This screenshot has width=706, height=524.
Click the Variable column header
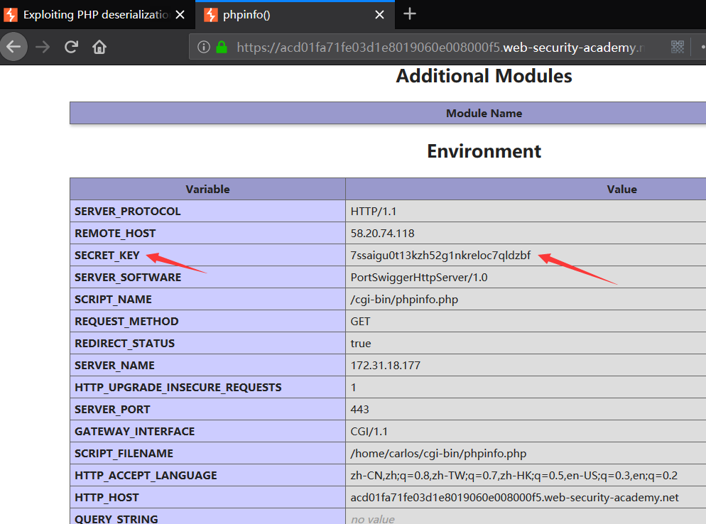coord(207,189)
